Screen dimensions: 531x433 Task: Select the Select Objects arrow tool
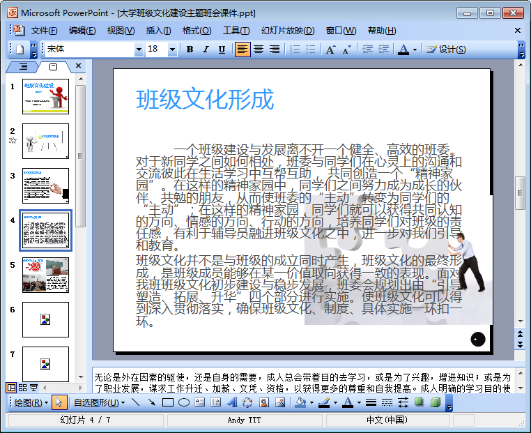click(59, 402)
